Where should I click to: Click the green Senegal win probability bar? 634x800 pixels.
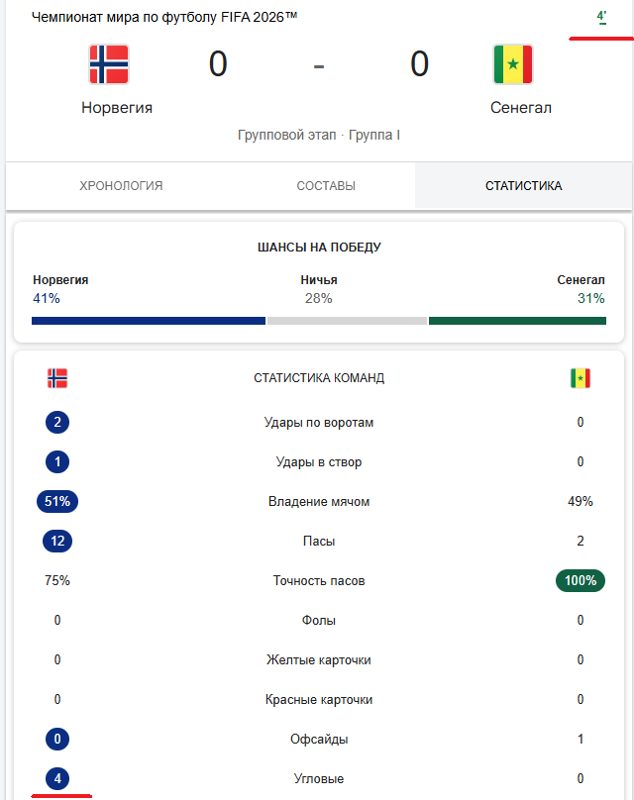point(518,321)
